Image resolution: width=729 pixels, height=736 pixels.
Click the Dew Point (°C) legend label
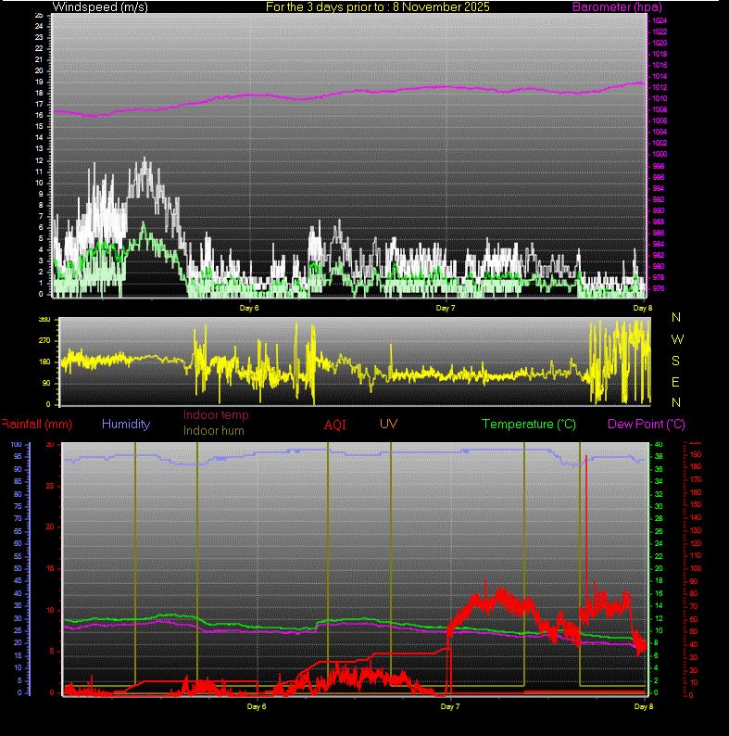click(647, 425)
